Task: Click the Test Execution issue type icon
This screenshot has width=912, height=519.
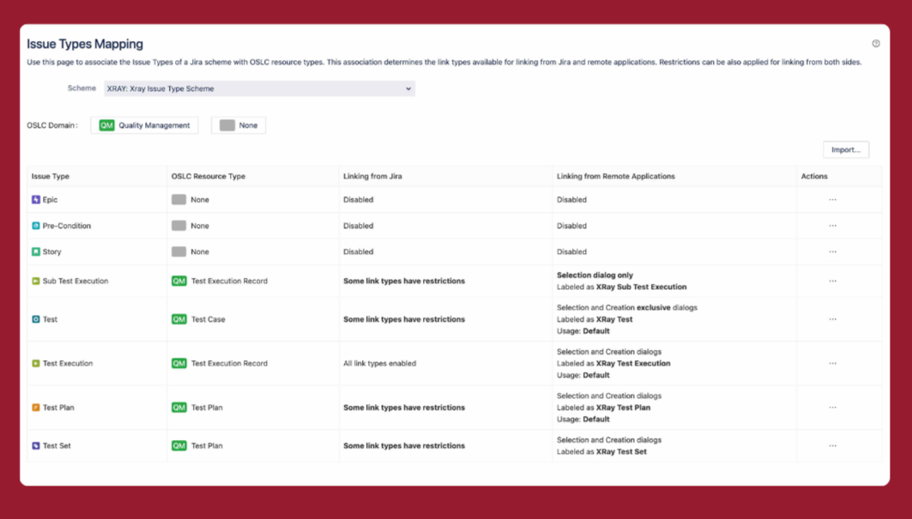Action: tap(35, 364)
